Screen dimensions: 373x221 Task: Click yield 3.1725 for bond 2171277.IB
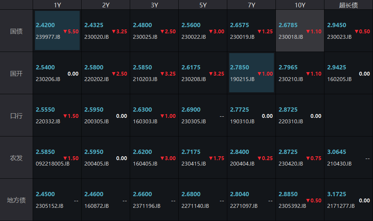[x=349, y=200]
